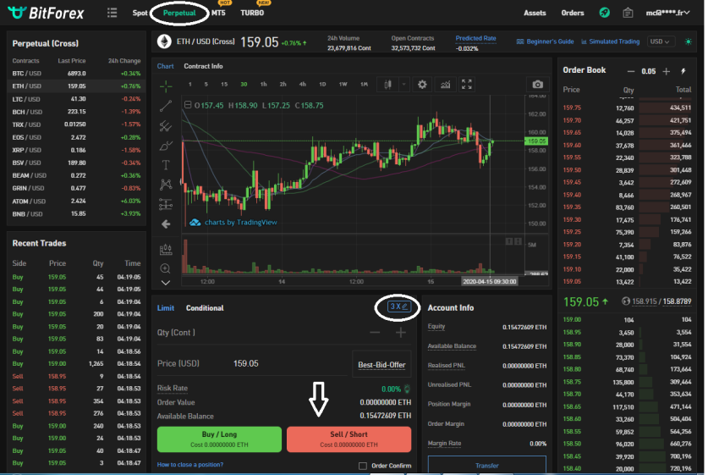Image resolution: width=708 pixels, height=475 pixels.
Task: Select the Chart tab
Action: [165, 66]
